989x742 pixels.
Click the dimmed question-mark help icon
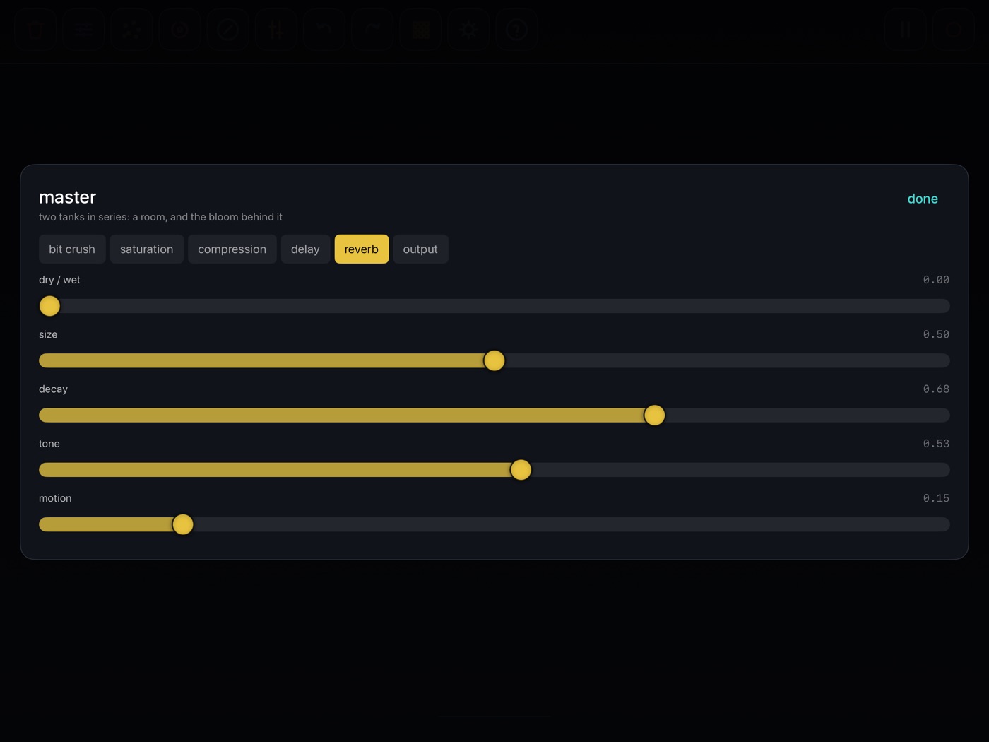(516, 30)
